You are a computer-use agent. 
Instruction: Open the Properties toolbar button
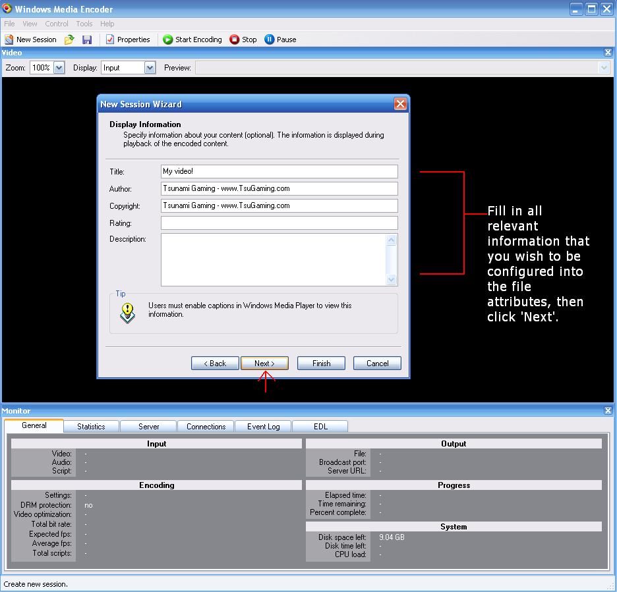point(128,40)
